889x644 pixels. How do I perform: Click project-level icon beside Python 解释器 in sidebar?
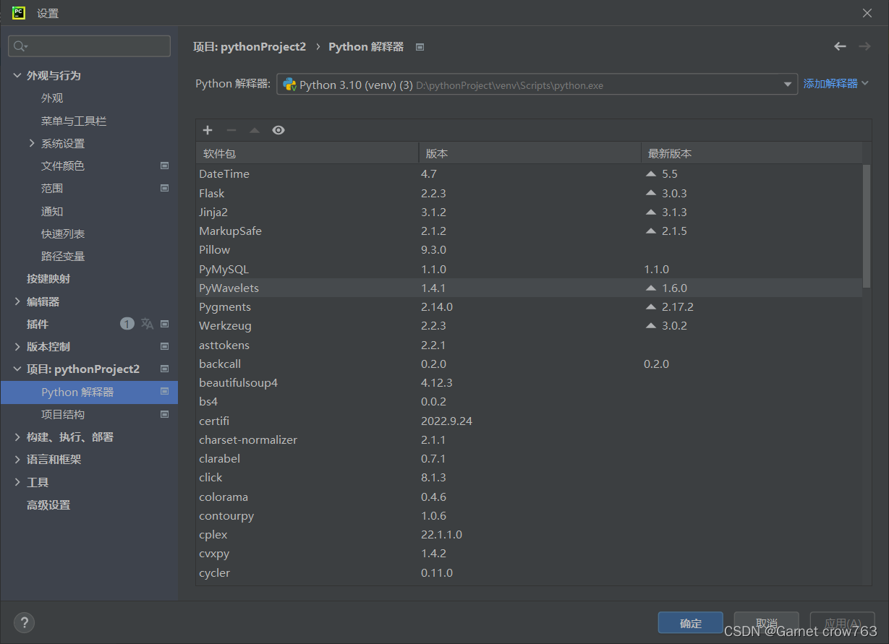164,392
